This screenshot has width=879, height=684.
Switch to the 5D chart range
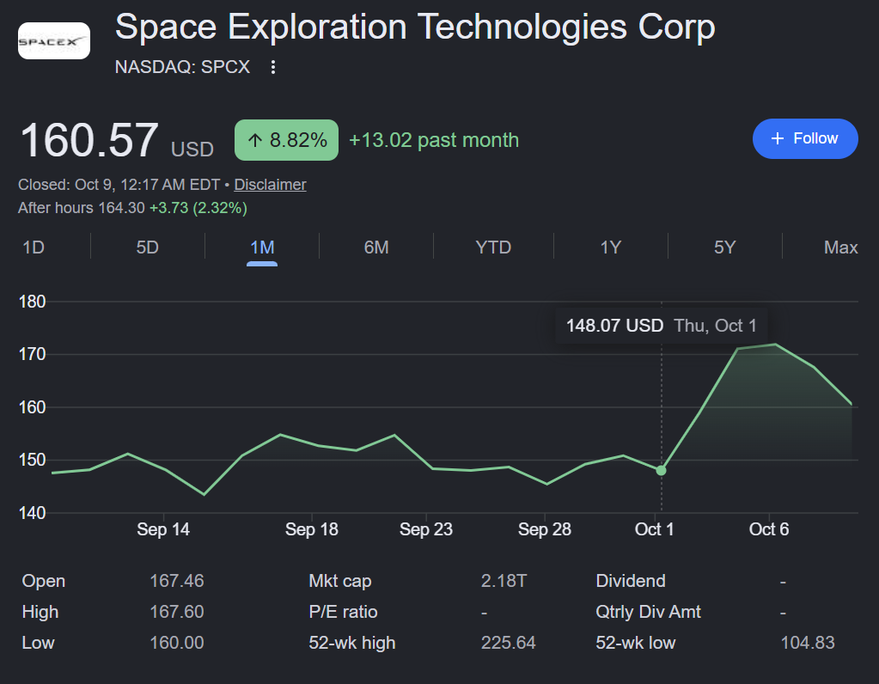[x=148, y=247]
